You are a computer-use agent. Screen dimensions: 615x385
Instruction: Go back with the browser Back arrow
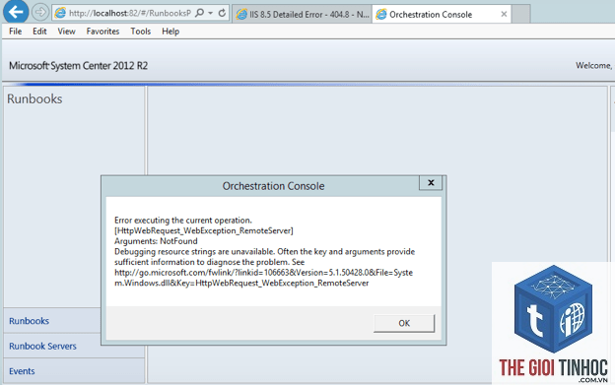pyautogui.click(x=16, y=12)
